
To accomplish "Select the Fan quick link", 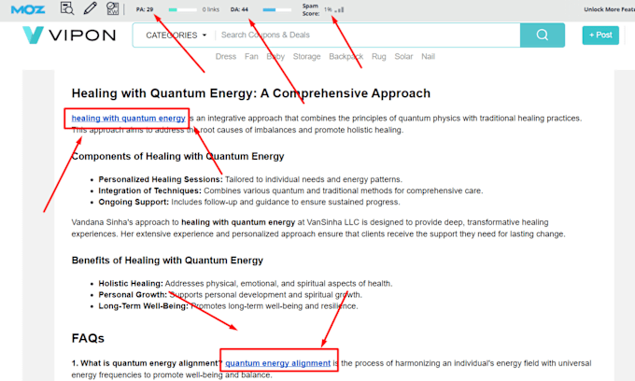I will (251, 56).
